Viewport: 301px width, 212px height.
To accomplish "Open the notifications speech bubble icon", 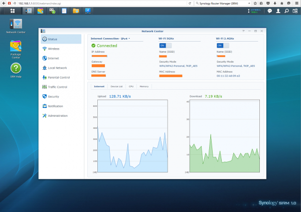I will [x=270, y=11].
